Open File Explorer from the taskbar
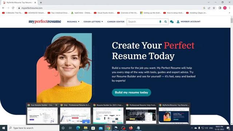 click(x=86, y=128)
